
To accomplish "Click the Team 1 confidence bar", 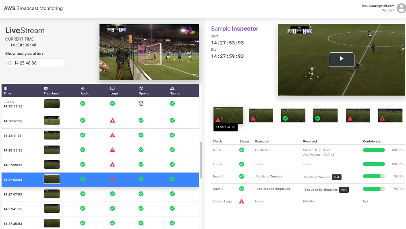I will click(x=374, y=177).
